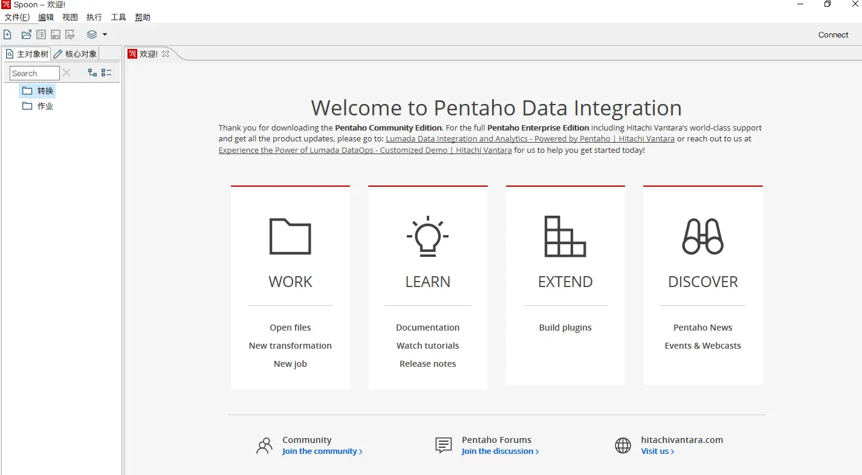Close the 欢迎! tab
Viewport: 862px width, 475px height.
tap(166, 54)
